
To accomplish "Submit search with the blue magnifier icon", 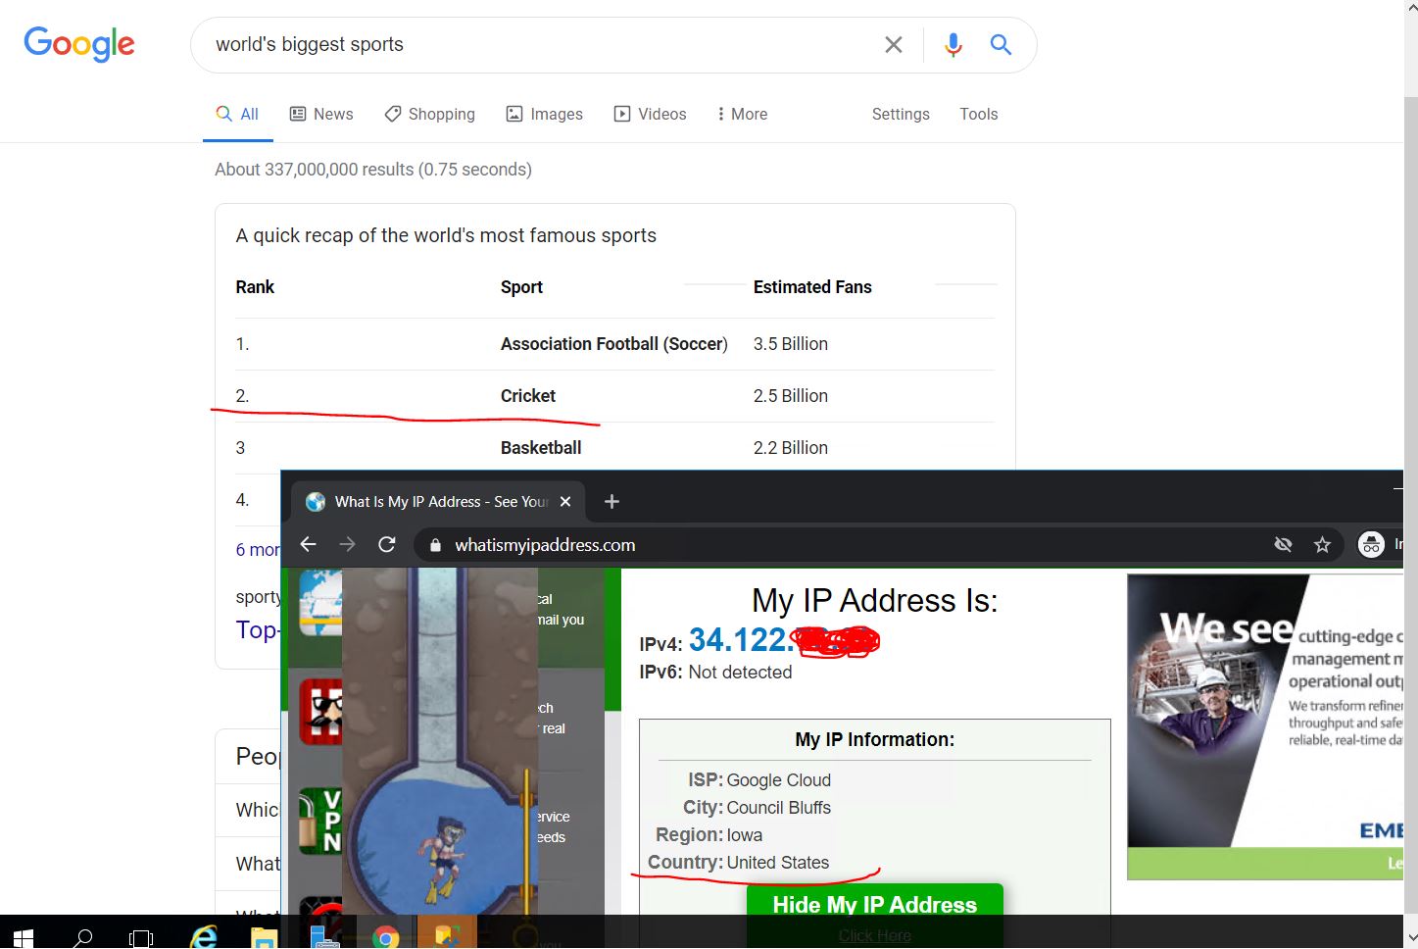I will click(1001, 44).
